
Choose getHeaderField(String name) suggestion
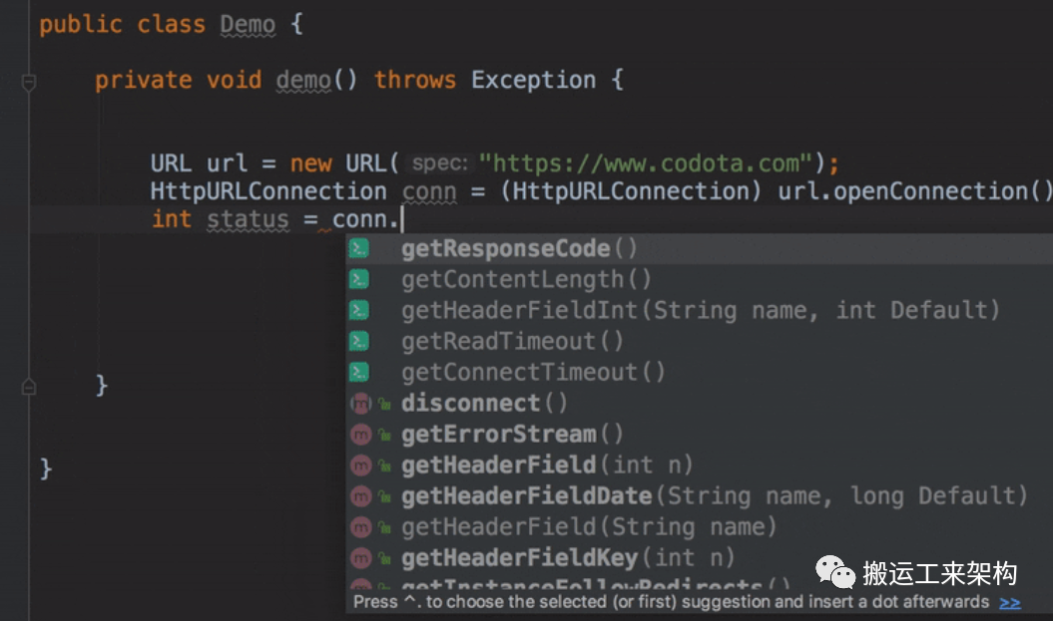[589, 526]
